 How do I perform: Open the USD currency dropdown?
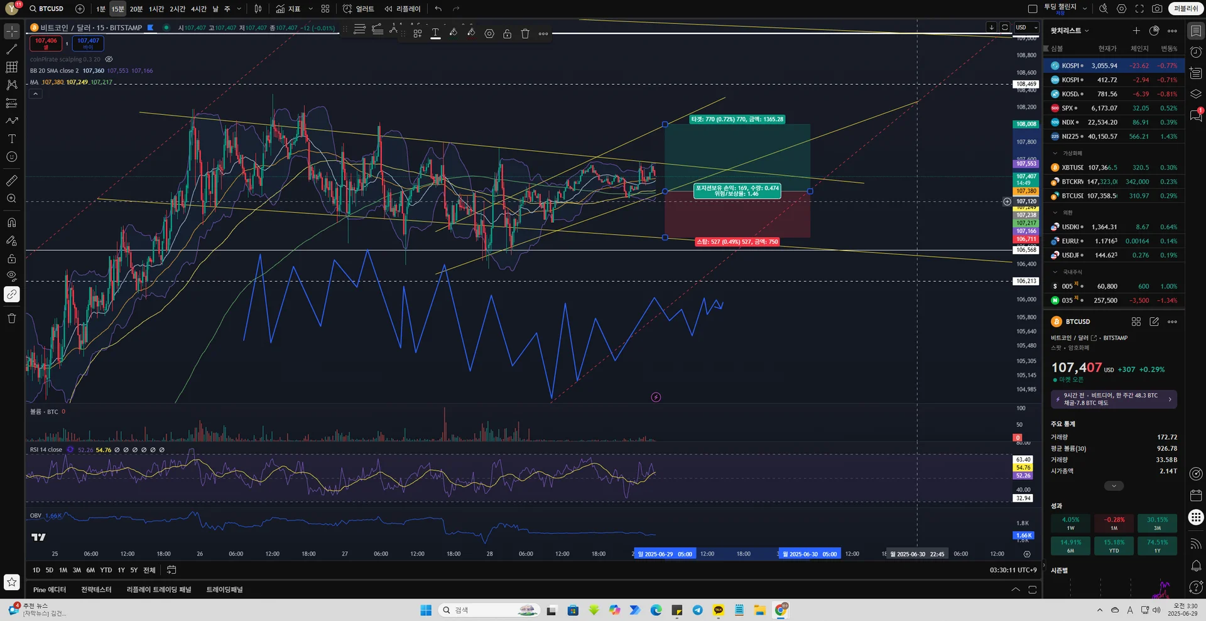point(1027,28)
